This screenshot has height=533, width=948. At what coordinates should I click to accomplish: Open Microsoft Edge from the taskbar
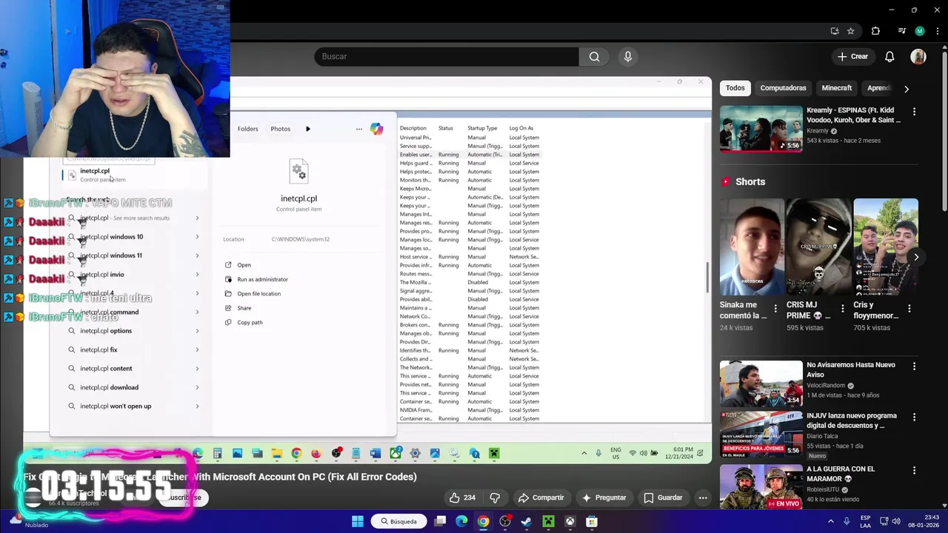(461, 522)
